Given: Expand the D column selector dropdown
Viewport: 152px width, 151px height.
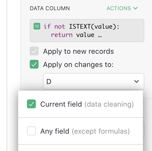Looking at the screenshot, I should click(94, 81).
